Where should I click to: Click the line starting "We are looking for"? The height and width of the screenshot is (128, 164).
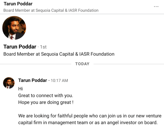point(90,116)
